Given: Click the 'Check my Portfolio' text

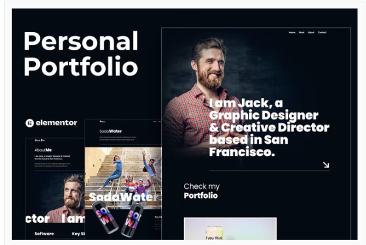Looking at the screenshot, I should tap(202, 191).
